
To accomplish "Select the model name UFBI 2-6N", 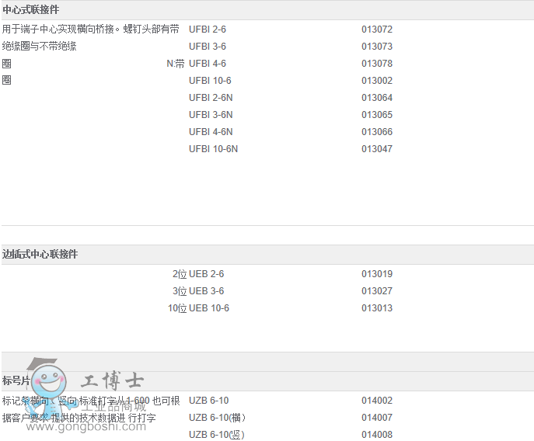I will click(211, 98).
